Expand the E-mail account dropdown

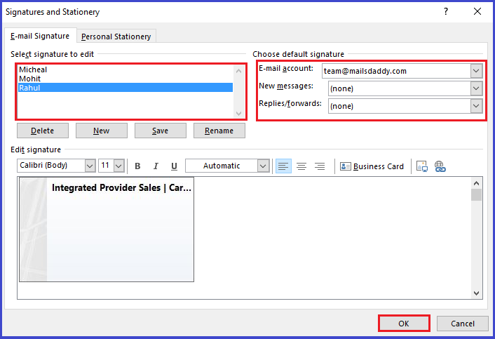coord(476,71)
